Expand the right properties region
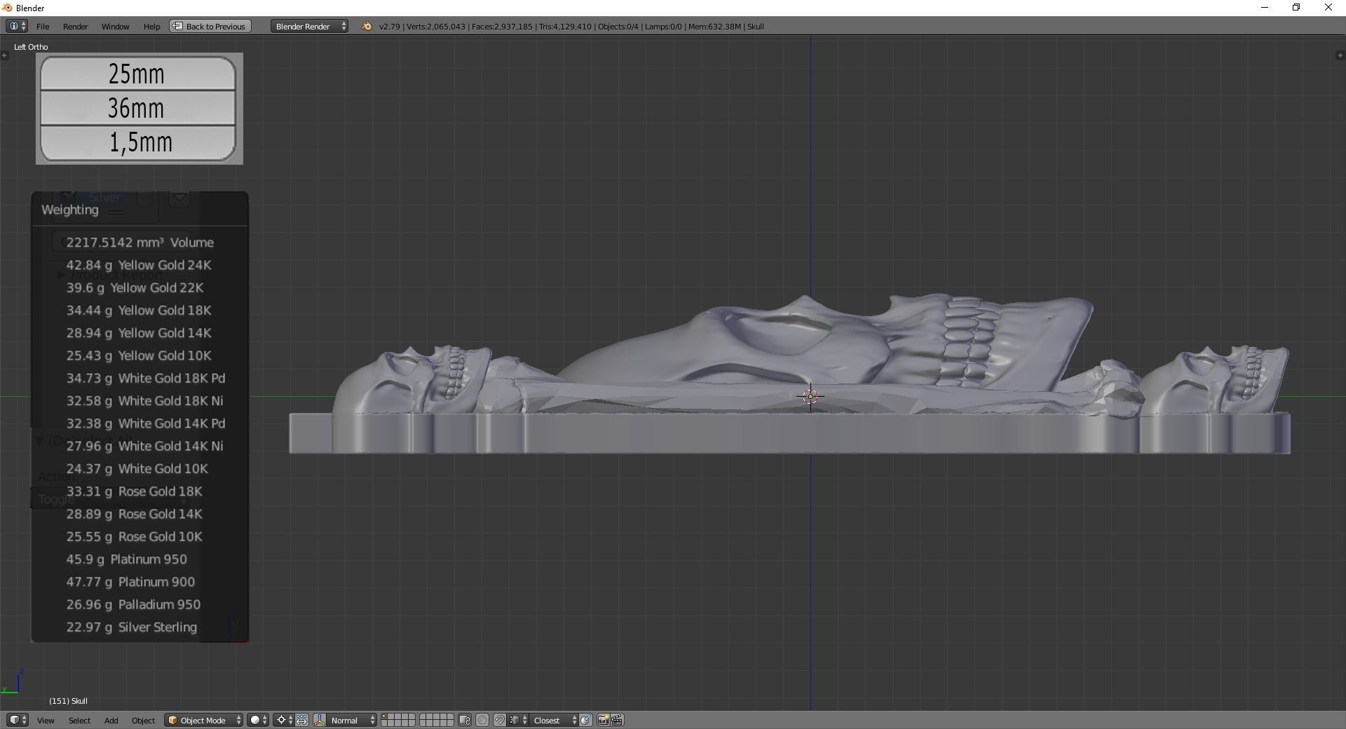This screenshot has width=1346, height=729. pos(1340,55)
